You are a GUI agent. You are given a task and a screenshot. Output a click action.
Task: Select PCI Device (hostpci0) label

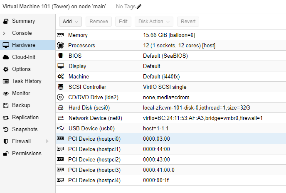click(94, 139)
